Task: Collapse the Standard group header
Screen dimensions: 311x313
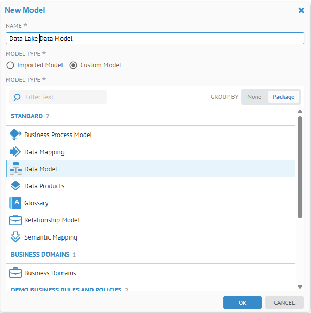Action: tap(27, 116)
